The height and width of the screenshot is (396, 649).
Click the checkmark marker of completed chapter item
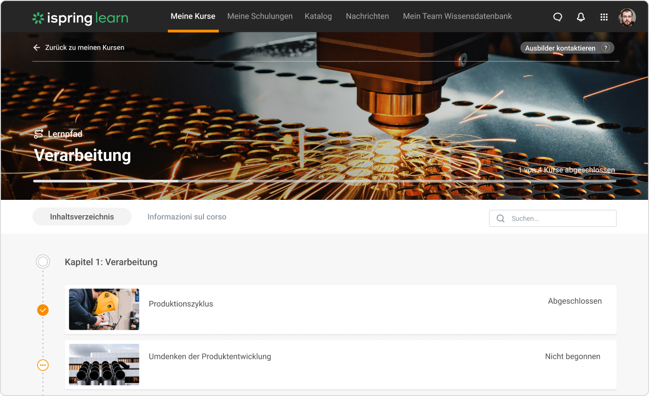pos(43,310)
